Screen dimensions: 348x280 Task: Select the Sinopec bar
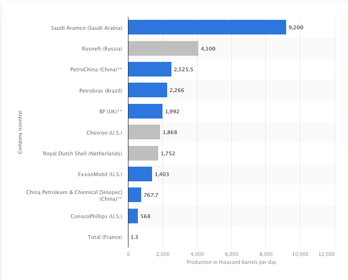click(x=135, y=195)
